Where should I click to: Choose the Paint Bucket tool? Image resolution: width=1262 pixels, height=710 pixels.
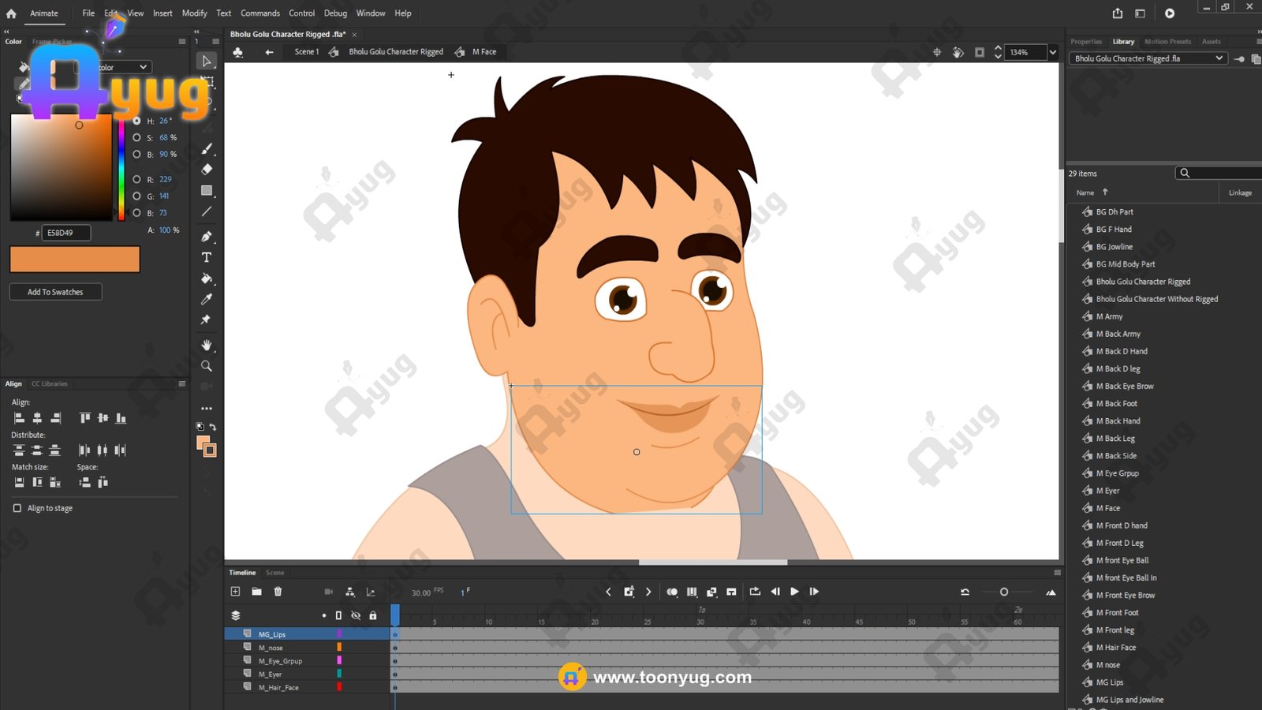click(x=207, y=278)
